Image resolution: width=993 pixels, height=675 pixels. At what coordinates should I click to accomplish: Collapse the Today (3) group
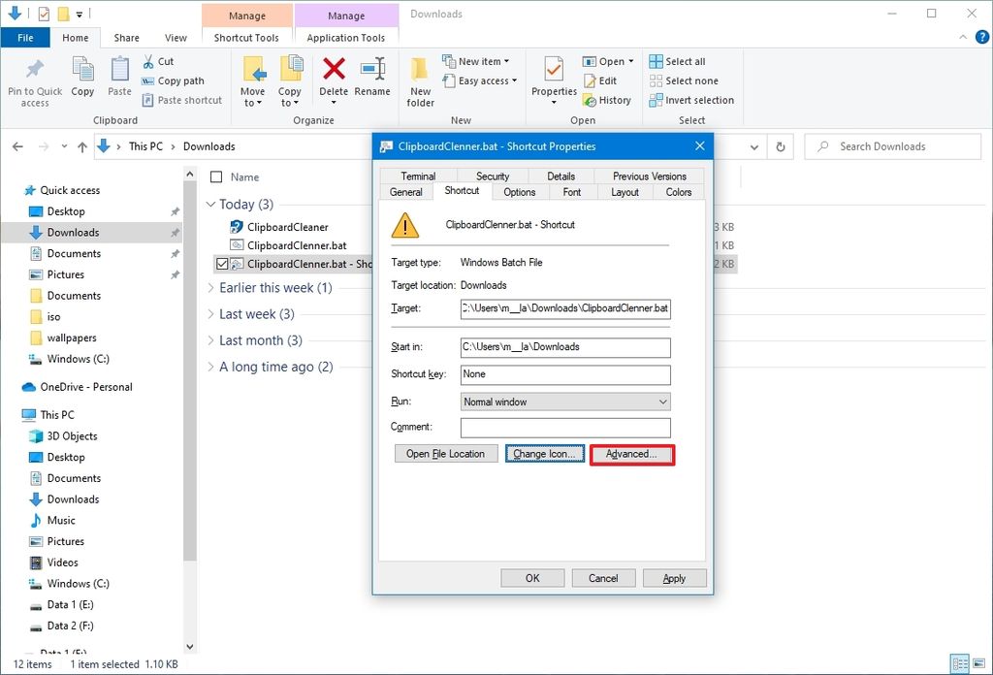point(210,205)
